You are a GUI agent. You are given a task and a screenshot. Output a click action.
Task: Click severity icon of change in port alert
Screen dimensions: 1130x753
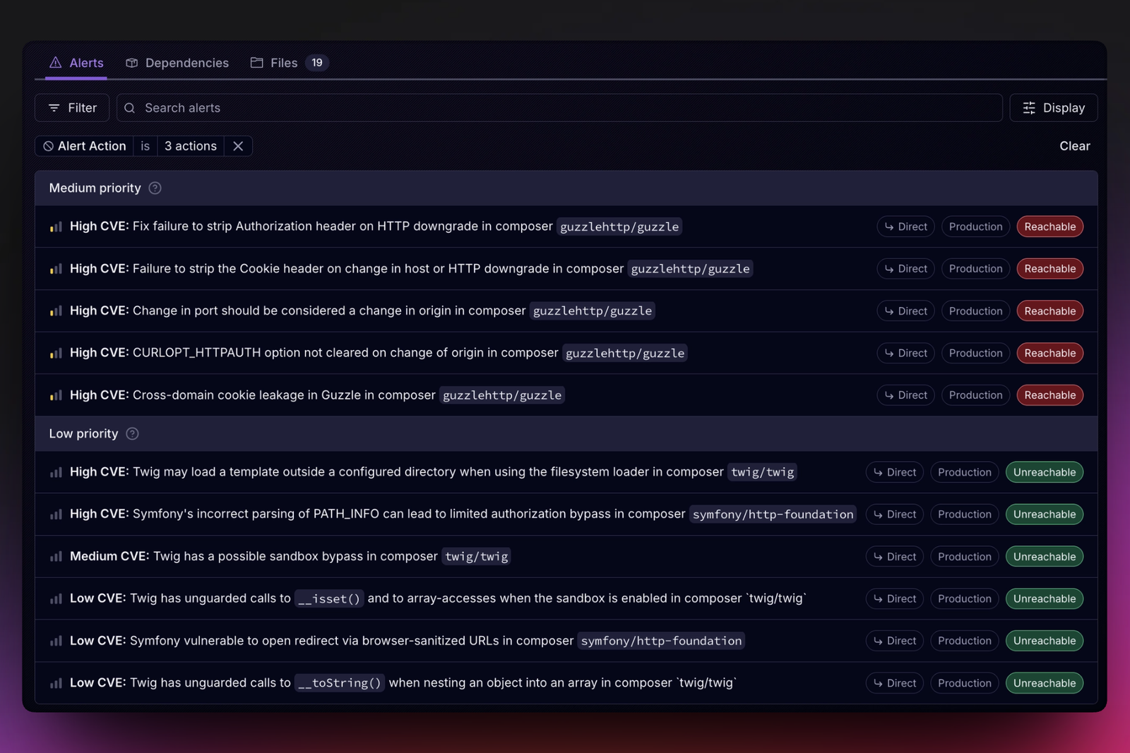coord(56,311)
